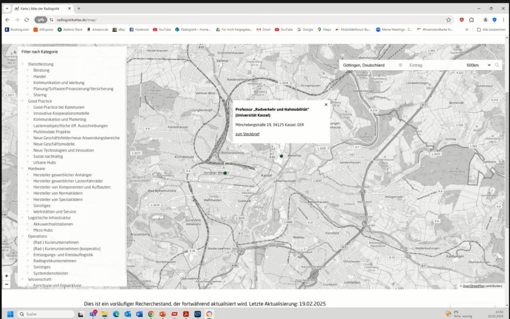This screenshot has width=510, height=319.
Task: Bookmark this page with the star icon
Action: [x=448, y=20]
